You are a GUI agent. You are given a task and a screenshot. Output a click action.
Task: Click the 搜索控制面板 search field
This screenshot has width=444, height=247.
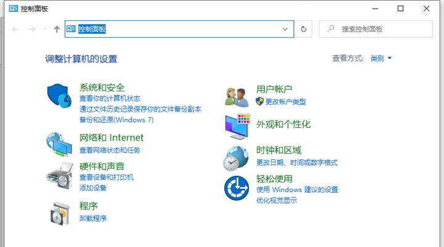click(375, 29)
